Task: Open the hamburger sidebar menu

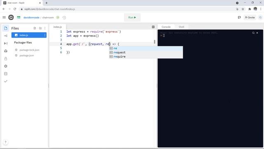Action: coord(4,17)
